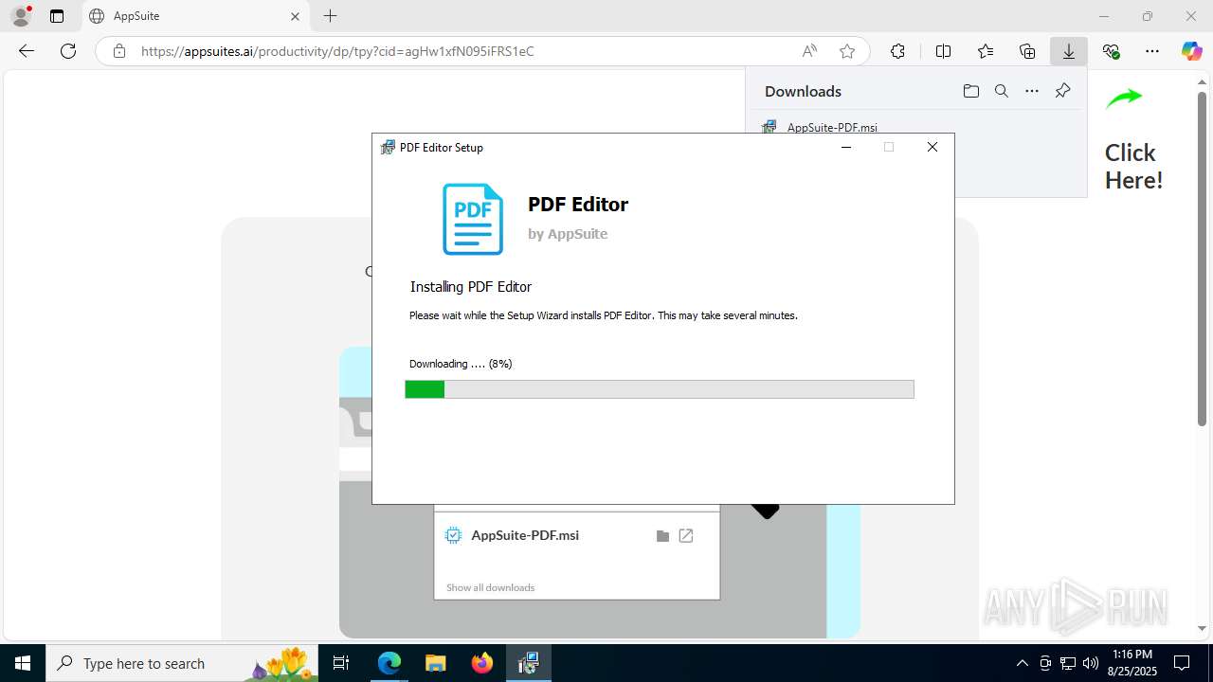
Task: Open Collections icon
Action: tap(1027, 51)
